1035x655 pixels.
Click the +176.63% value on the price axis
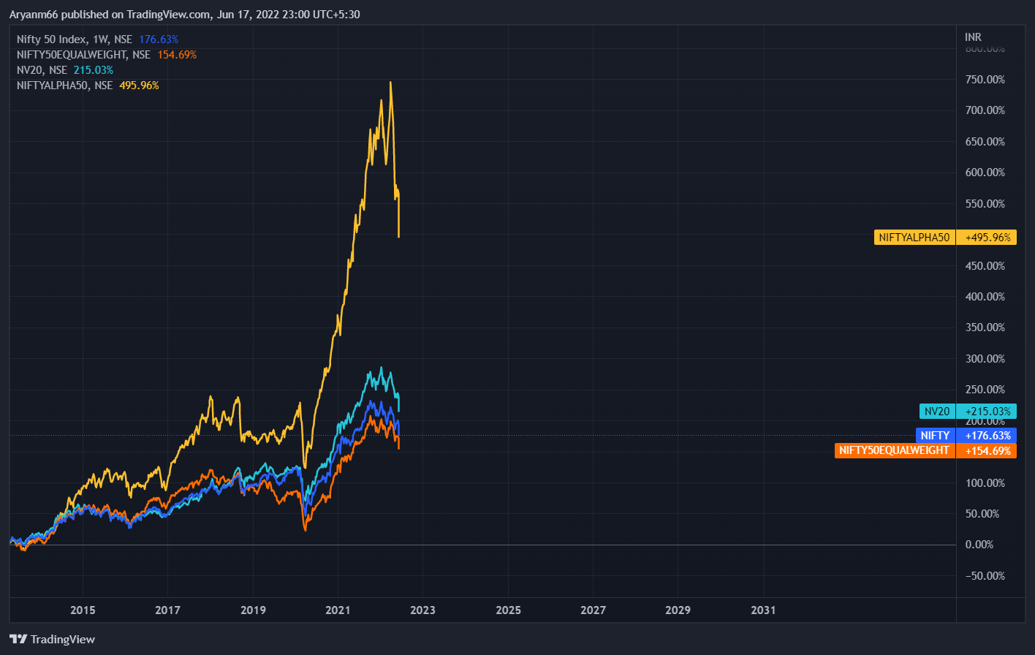(987, 436)
